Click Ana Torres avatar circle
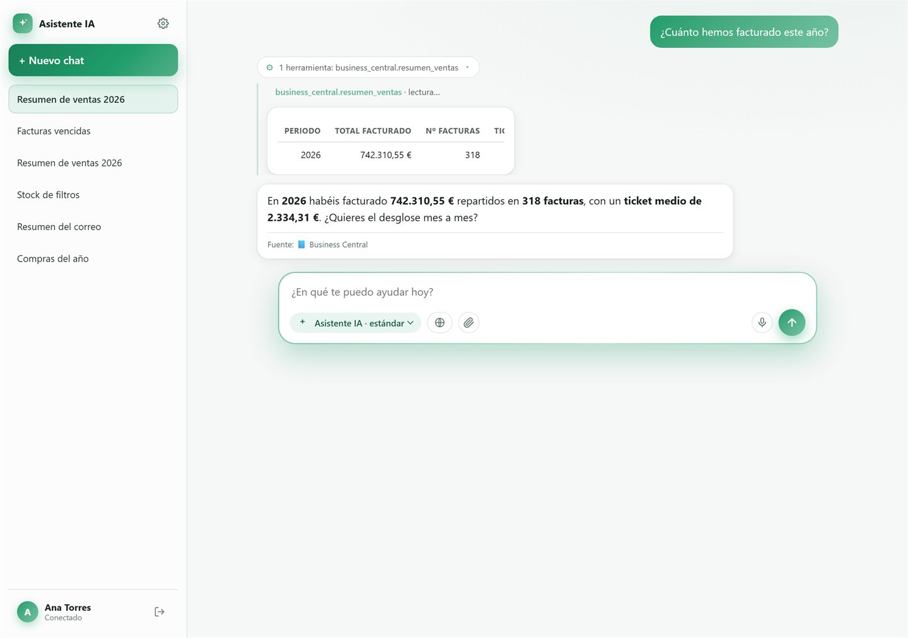 27,612
